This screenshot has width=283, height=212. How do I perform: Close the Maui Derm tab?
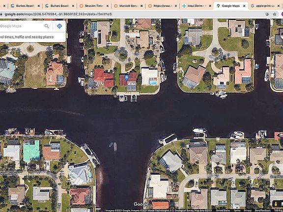coord(210,6)
